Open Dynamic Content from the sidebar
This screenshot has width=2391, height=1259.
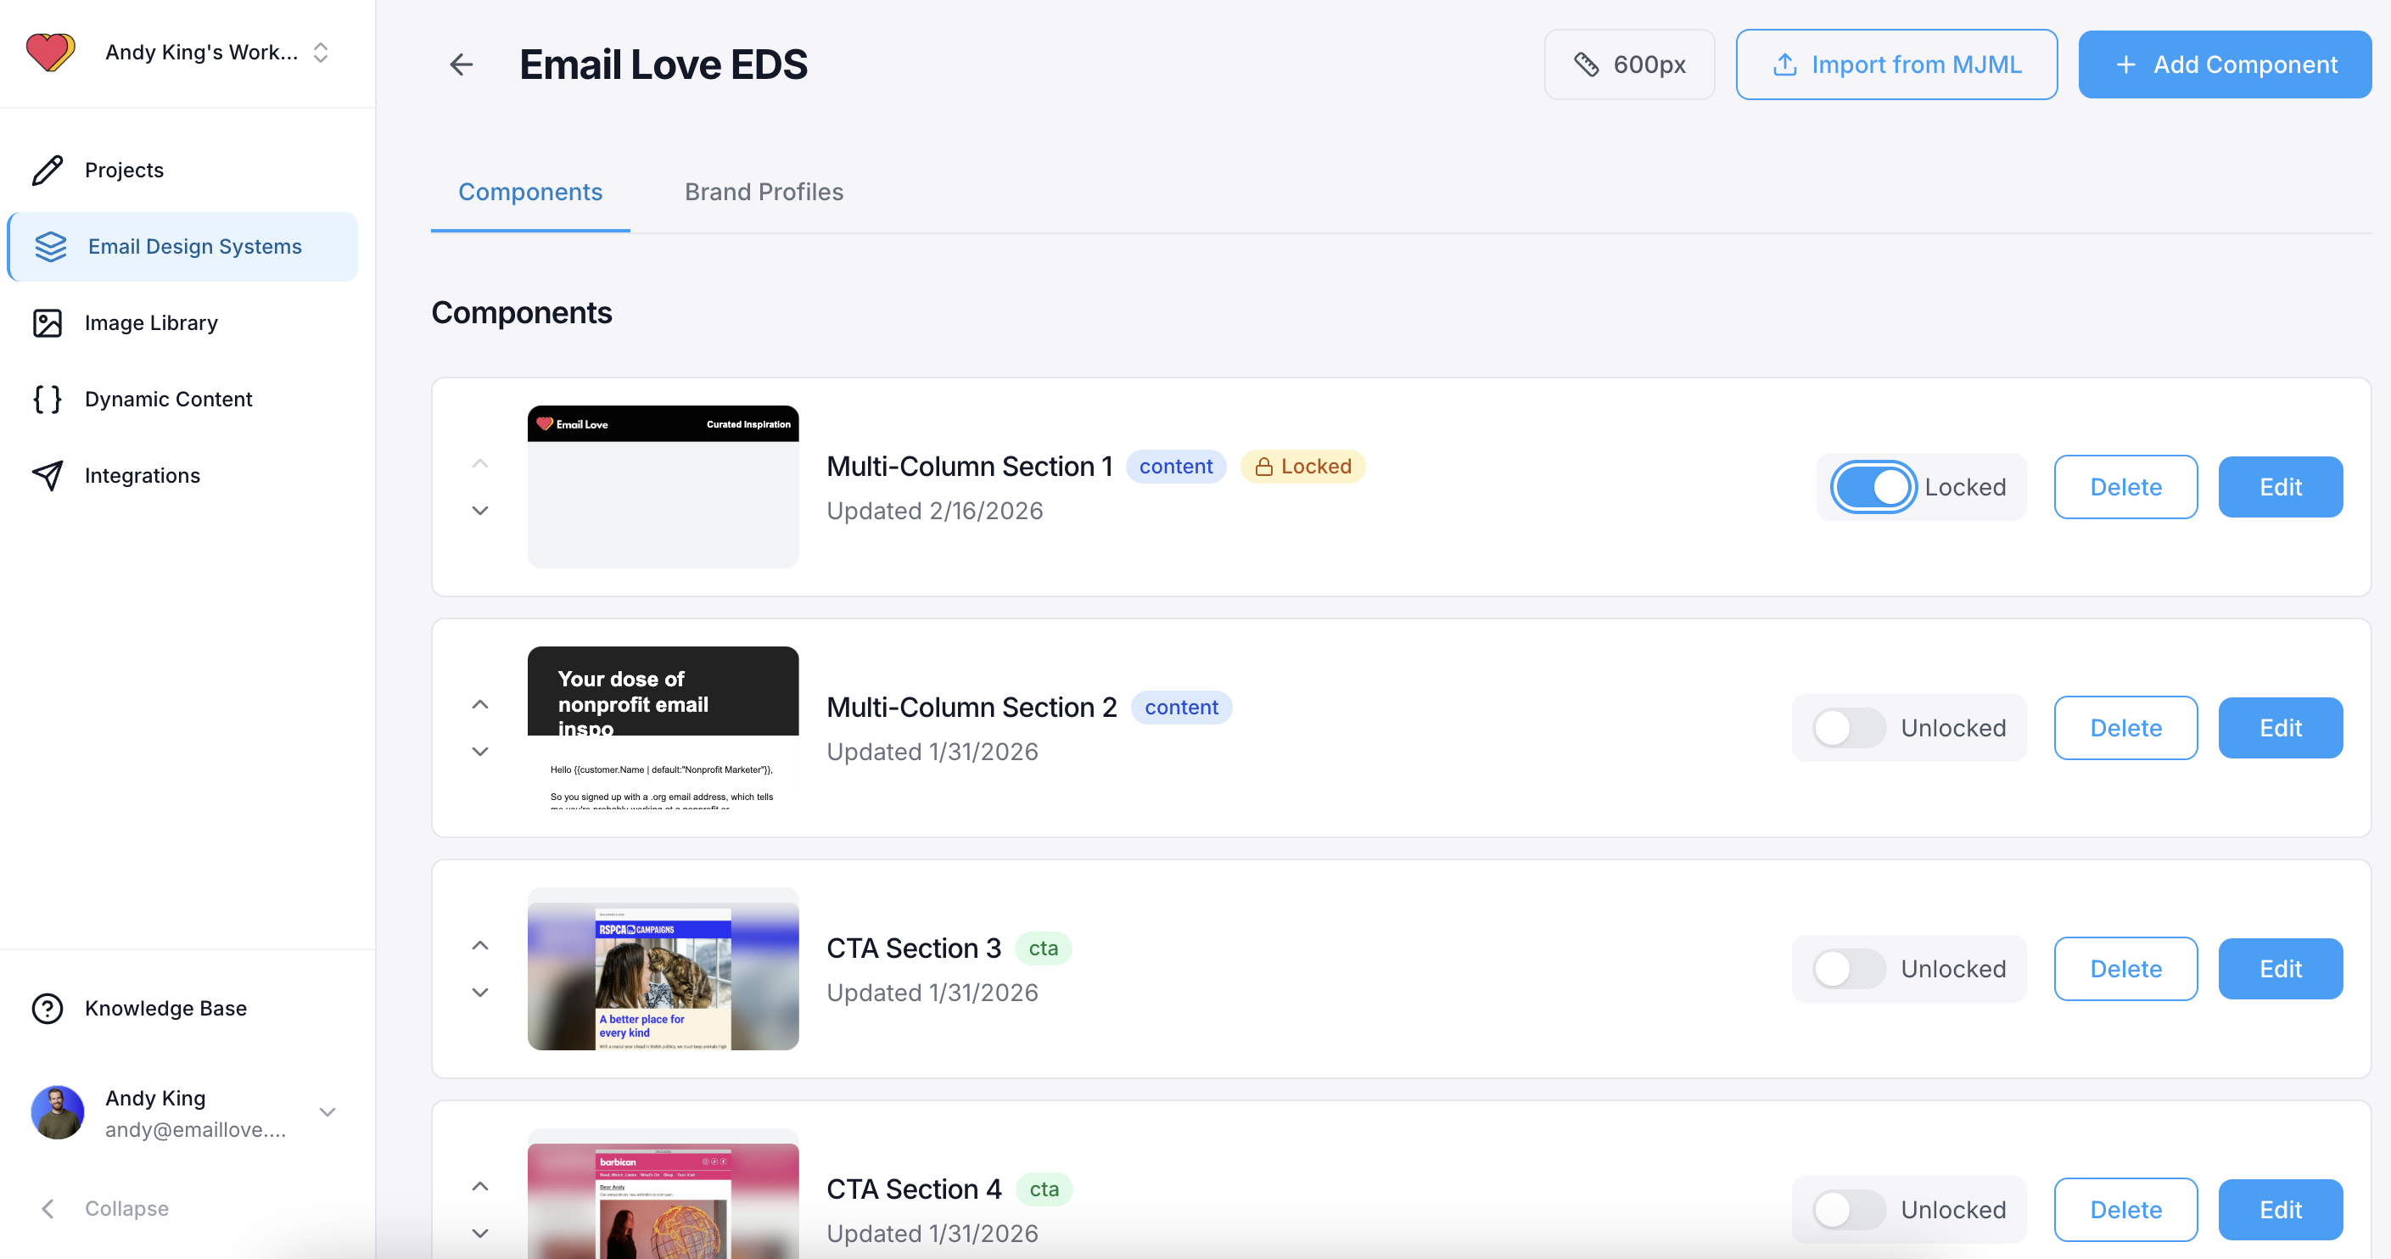[168, 399]
